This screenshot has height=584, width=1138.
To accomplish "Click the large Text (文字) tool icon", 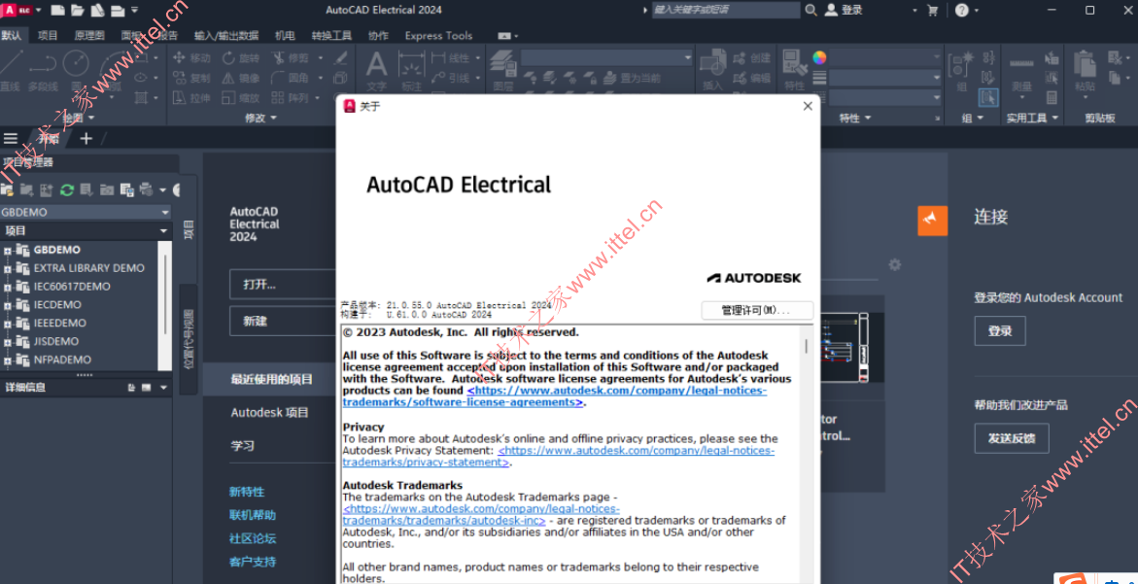I will click(376, 64).
